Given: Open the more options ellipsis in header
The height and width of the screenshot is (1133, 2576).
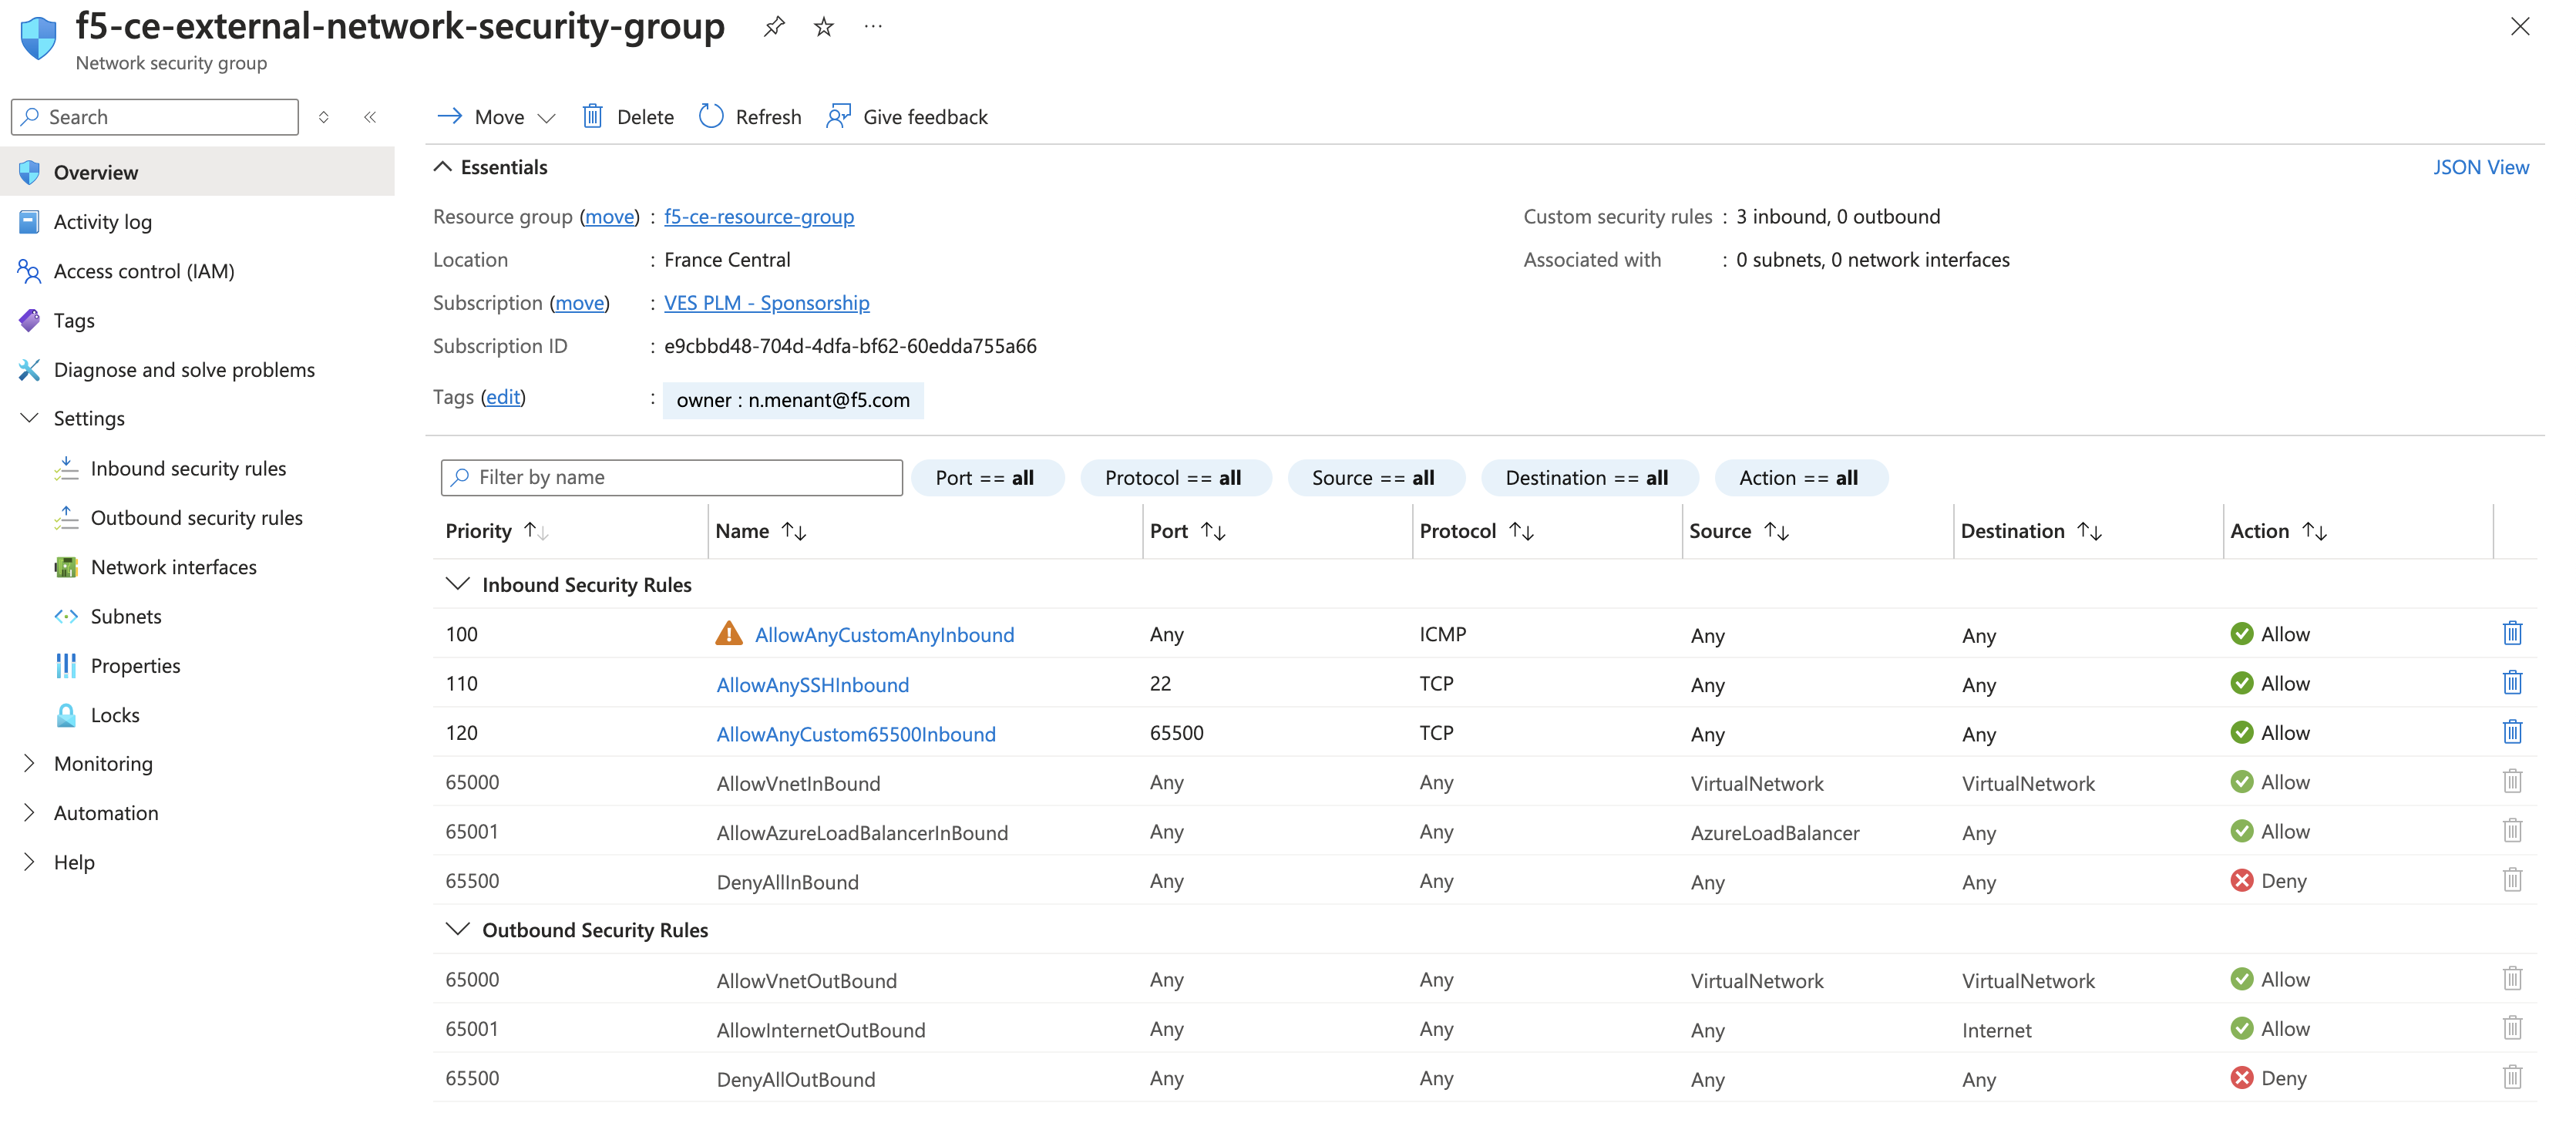Looking at the screenshot, I should pos(873,27).
